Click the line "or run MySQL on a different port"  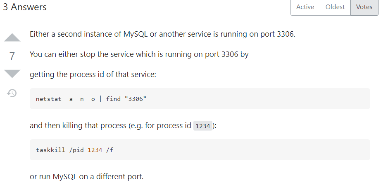tap(86, 177)
